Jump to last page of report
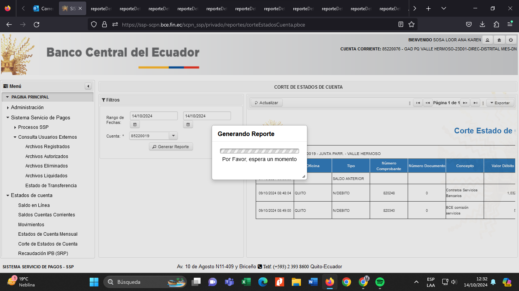519x291 pixels. pyautogui.click(x=475, y=103)
